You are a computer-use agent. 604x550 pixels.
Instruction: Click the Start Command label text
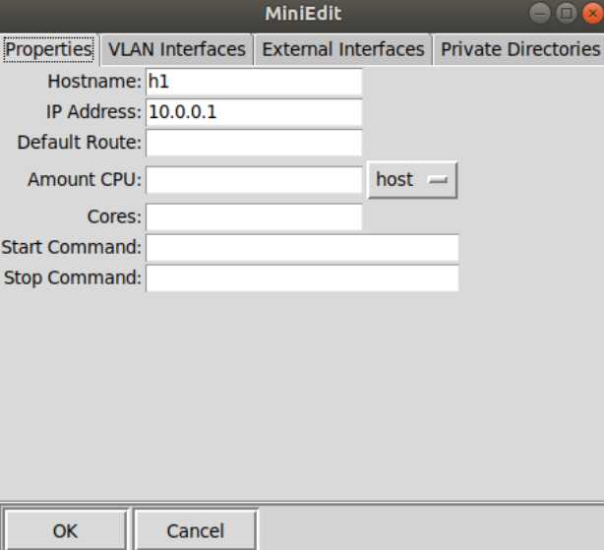pyautogui.click(x=71, y=247)
